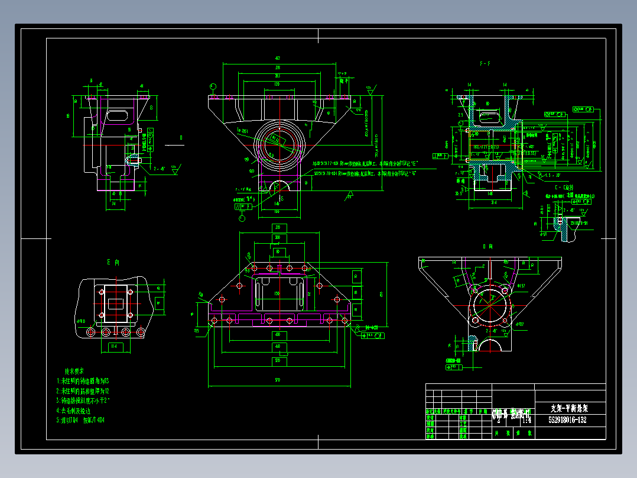Pick the 1:4 scale value in title block
Screen dimensions: 637x478
pos(526,420)
